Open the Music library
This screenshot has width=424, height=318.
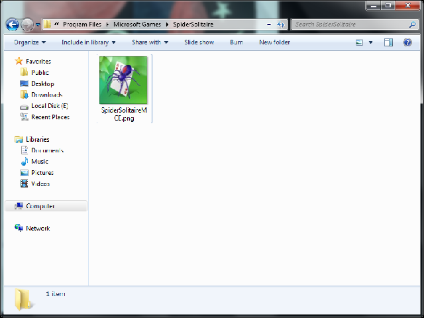[40, 162]
